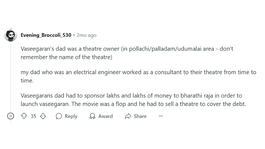Click the Award ribbon icon
265x149 pixels.
(92, 116)
